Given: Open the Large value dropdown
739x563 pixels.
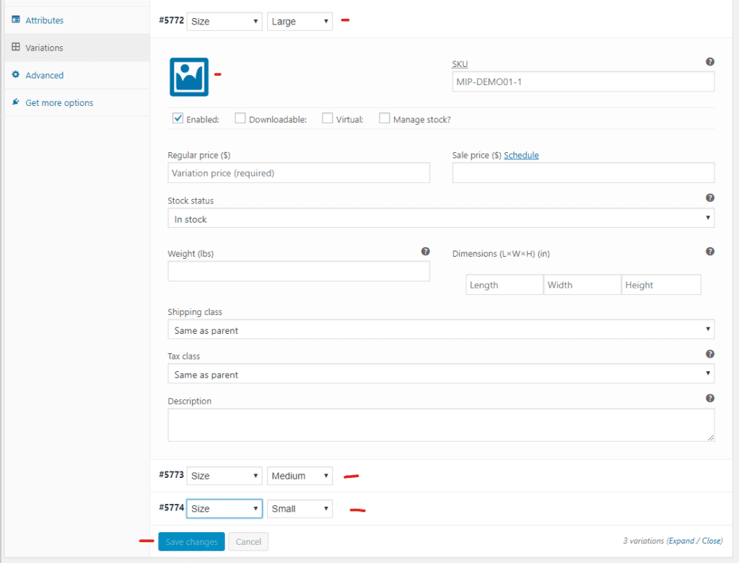Looking at the screenshot, I should click(299, 22).
